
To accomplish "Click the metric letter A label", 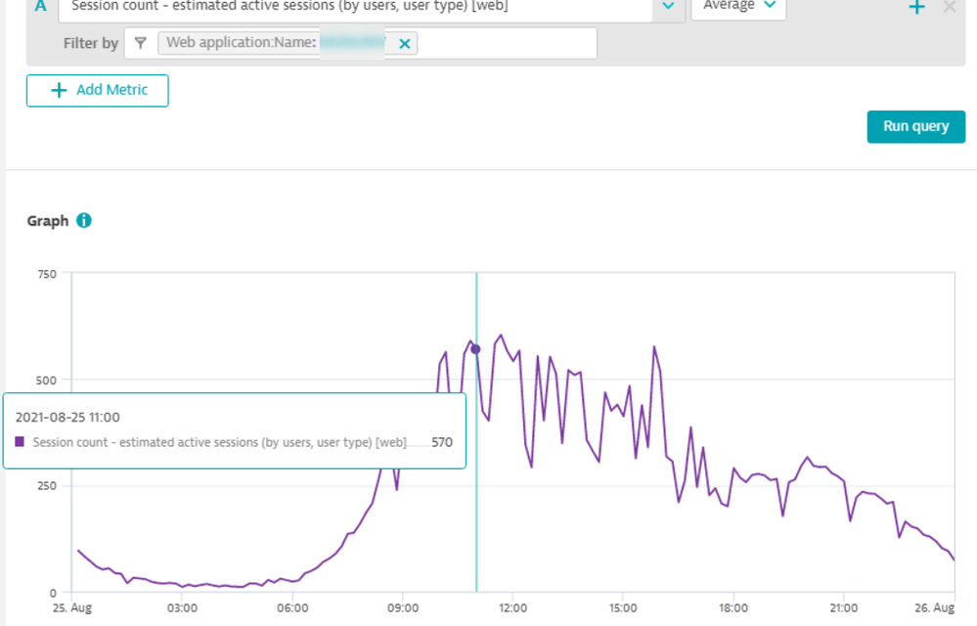I will tap(41, 6).
